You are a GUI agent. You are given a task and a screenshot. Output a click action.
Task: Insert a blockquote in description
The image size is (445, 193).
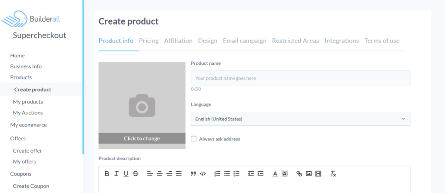coord(193,174)
